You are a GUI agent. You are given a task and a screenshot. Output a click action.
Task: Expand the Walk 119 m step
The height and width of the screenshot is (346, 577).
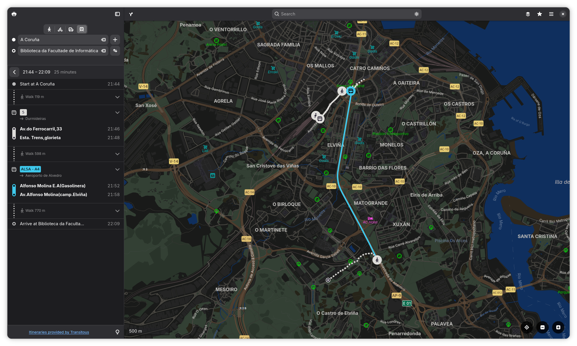tap(117, 97)
